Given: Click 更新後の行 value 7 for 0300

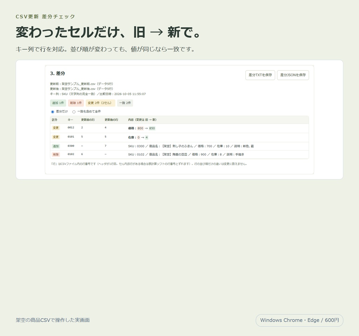Looking at the screenshot, I should 105,146.
